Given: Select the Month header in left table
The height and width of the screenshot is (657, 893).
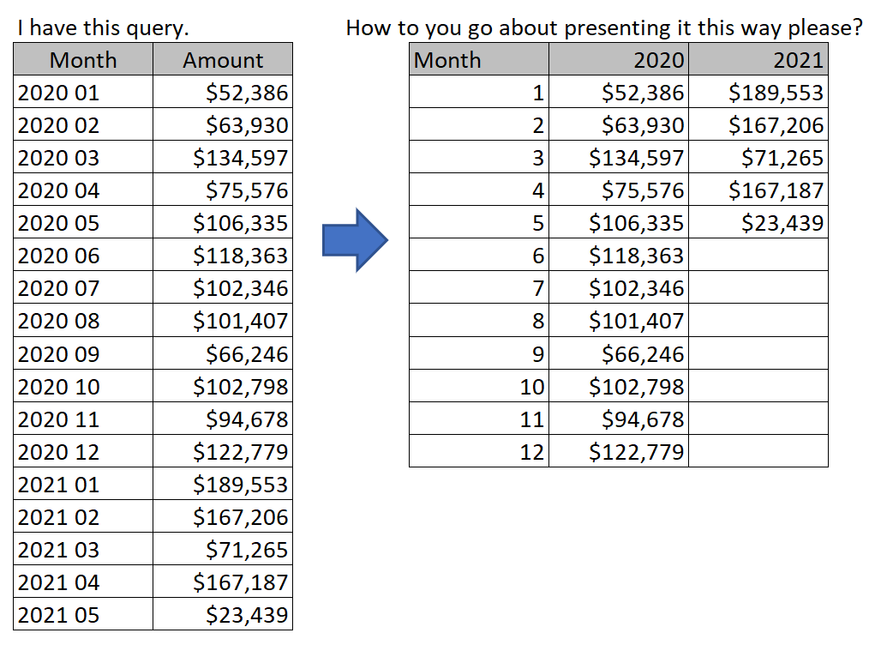Looking at the screenshot, I should point(83,60).
